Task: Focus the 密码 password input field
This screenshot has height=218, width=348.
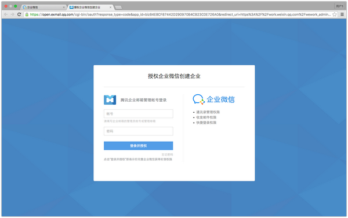Action: pos(138,131)
